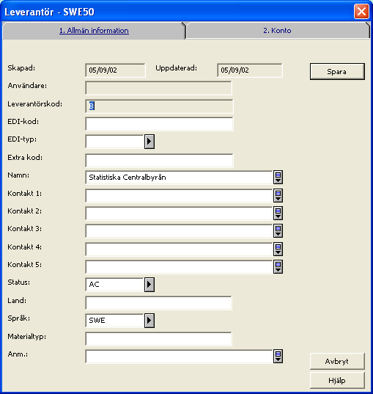
Task: Click the Avbryt button
Action: tap(337, 361)
